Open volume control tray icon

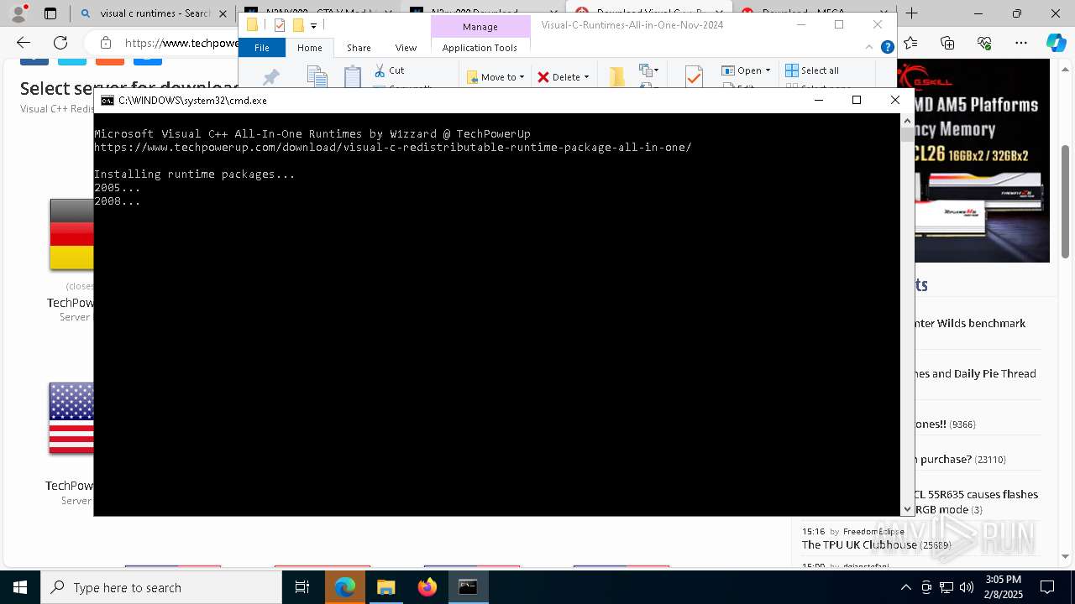pyautogui.click(x=967, y=587)
